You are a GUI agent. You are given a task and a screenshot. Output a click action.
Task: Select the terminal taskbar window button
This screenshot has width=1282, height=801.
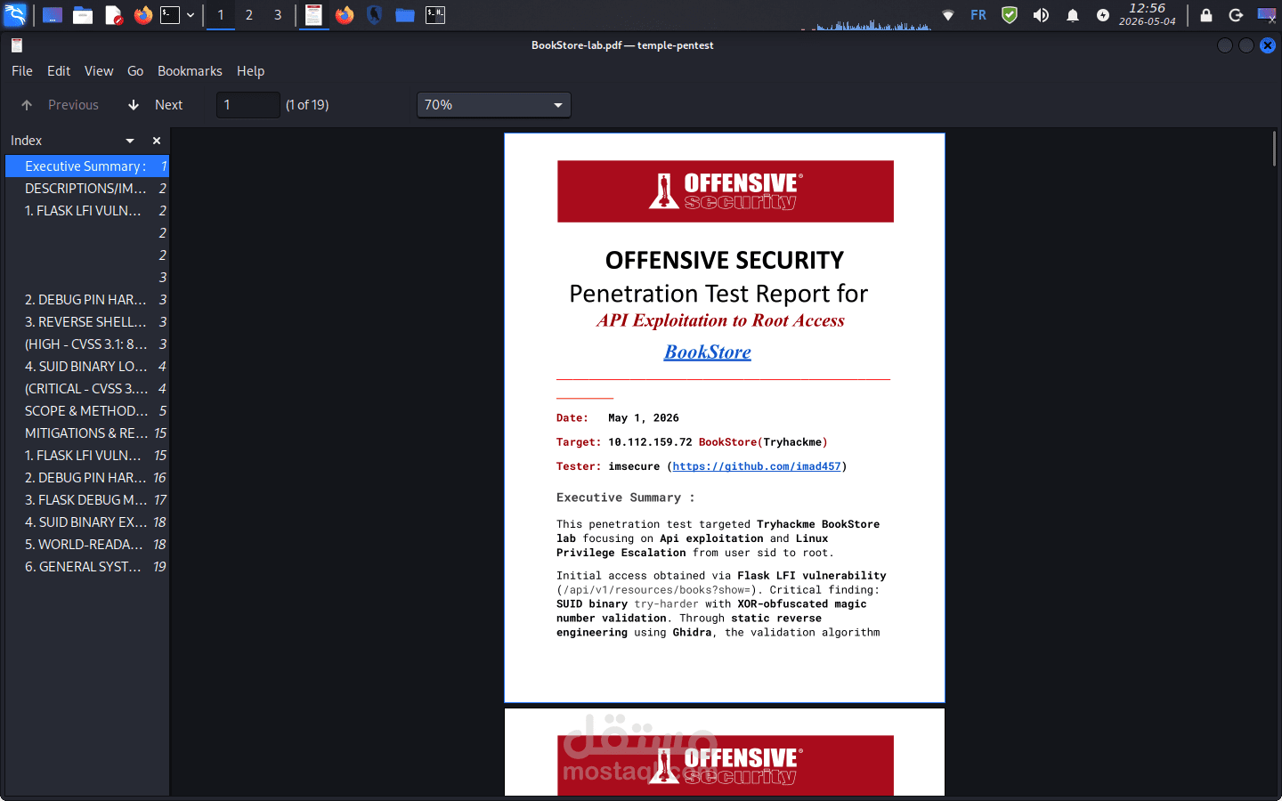click(435, 15)
